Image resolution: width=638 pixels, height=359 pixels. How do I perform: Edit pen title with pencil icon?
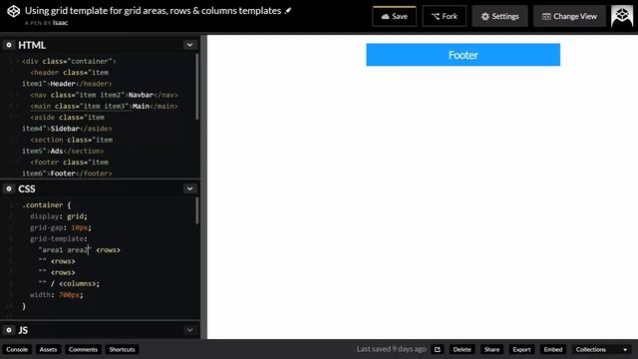[x=288, y=11]
